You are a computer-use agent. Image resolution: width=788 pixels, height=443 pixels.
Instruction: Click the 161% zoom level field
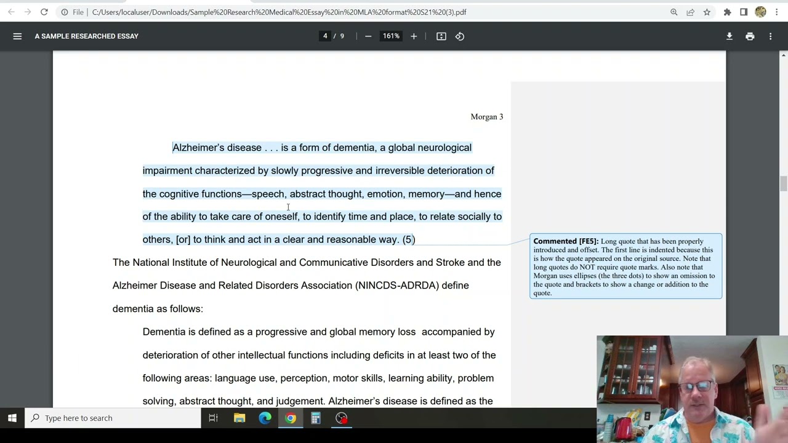[391, 36]
